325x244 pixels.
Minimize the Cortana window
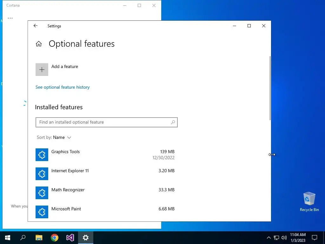coord(125,5)
